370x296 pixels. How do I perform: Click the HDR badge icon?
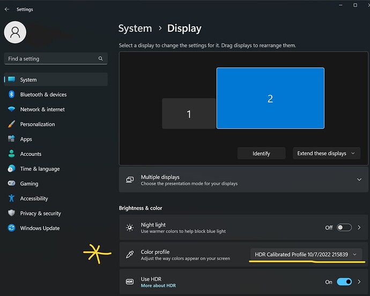(130, 281)
